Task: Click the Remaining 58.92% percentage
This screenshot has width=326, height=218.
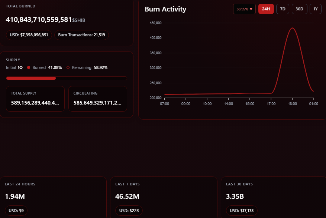Action: tap(100, 67)
